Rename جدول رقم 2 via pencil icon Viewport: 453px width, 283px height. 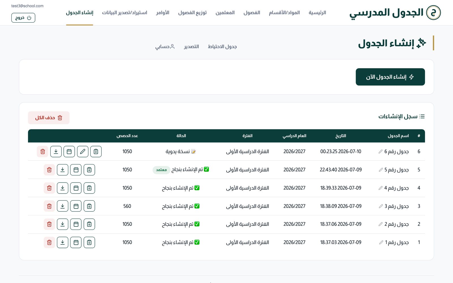click(381, 224)
